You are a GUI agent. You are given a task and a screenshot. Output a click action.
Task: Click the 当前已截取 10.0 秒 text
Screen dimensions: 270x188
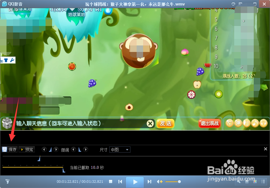87,168
